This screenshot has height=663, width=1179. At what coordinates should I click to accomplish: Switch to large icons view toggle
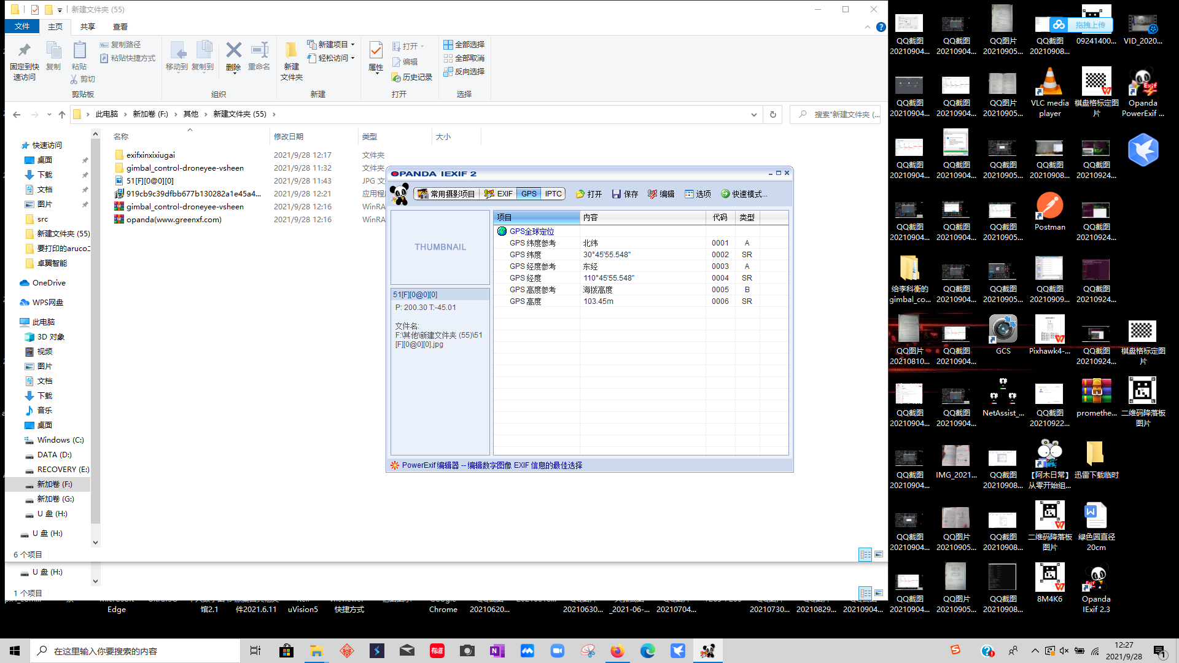click(879, 554)
